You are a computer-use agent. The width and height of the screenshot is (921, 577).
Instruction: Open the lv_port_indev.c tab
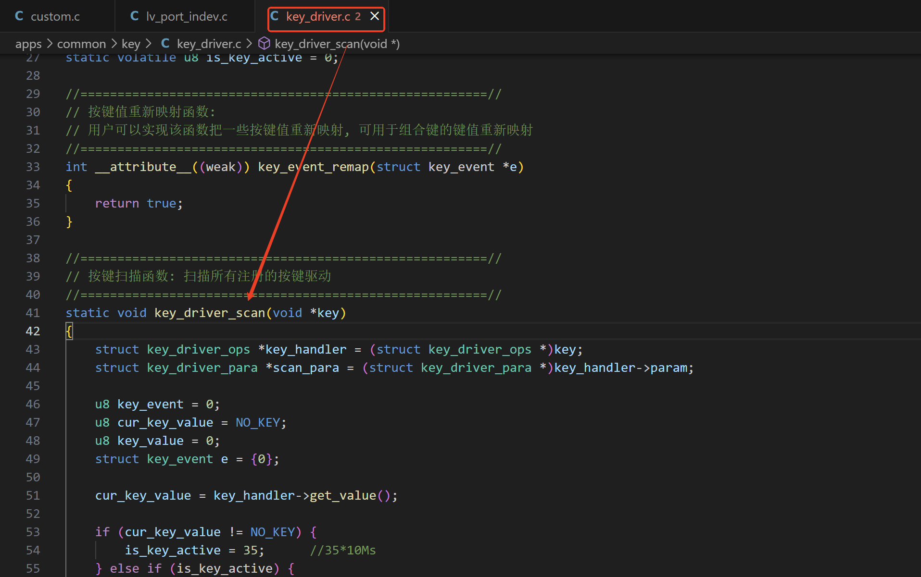(x=186, y=16)
